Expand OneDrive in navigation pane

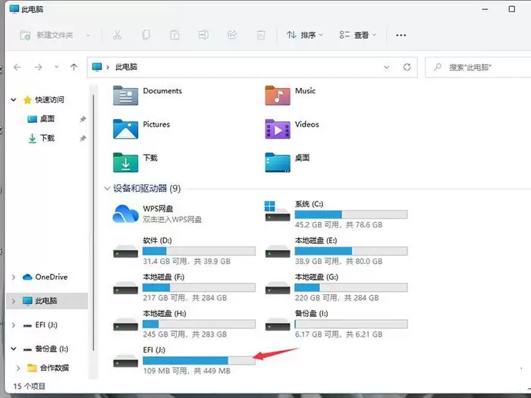pos(14,277)
